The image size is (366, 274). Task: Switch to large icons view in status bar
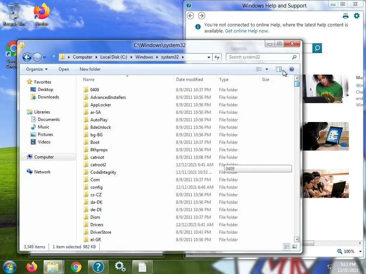[295, 247]
